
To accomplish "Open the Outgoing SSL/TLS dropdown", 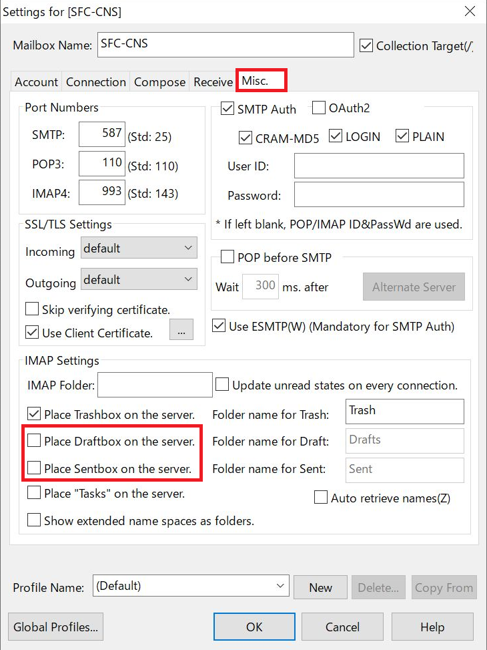I will (x=139, y=279).
